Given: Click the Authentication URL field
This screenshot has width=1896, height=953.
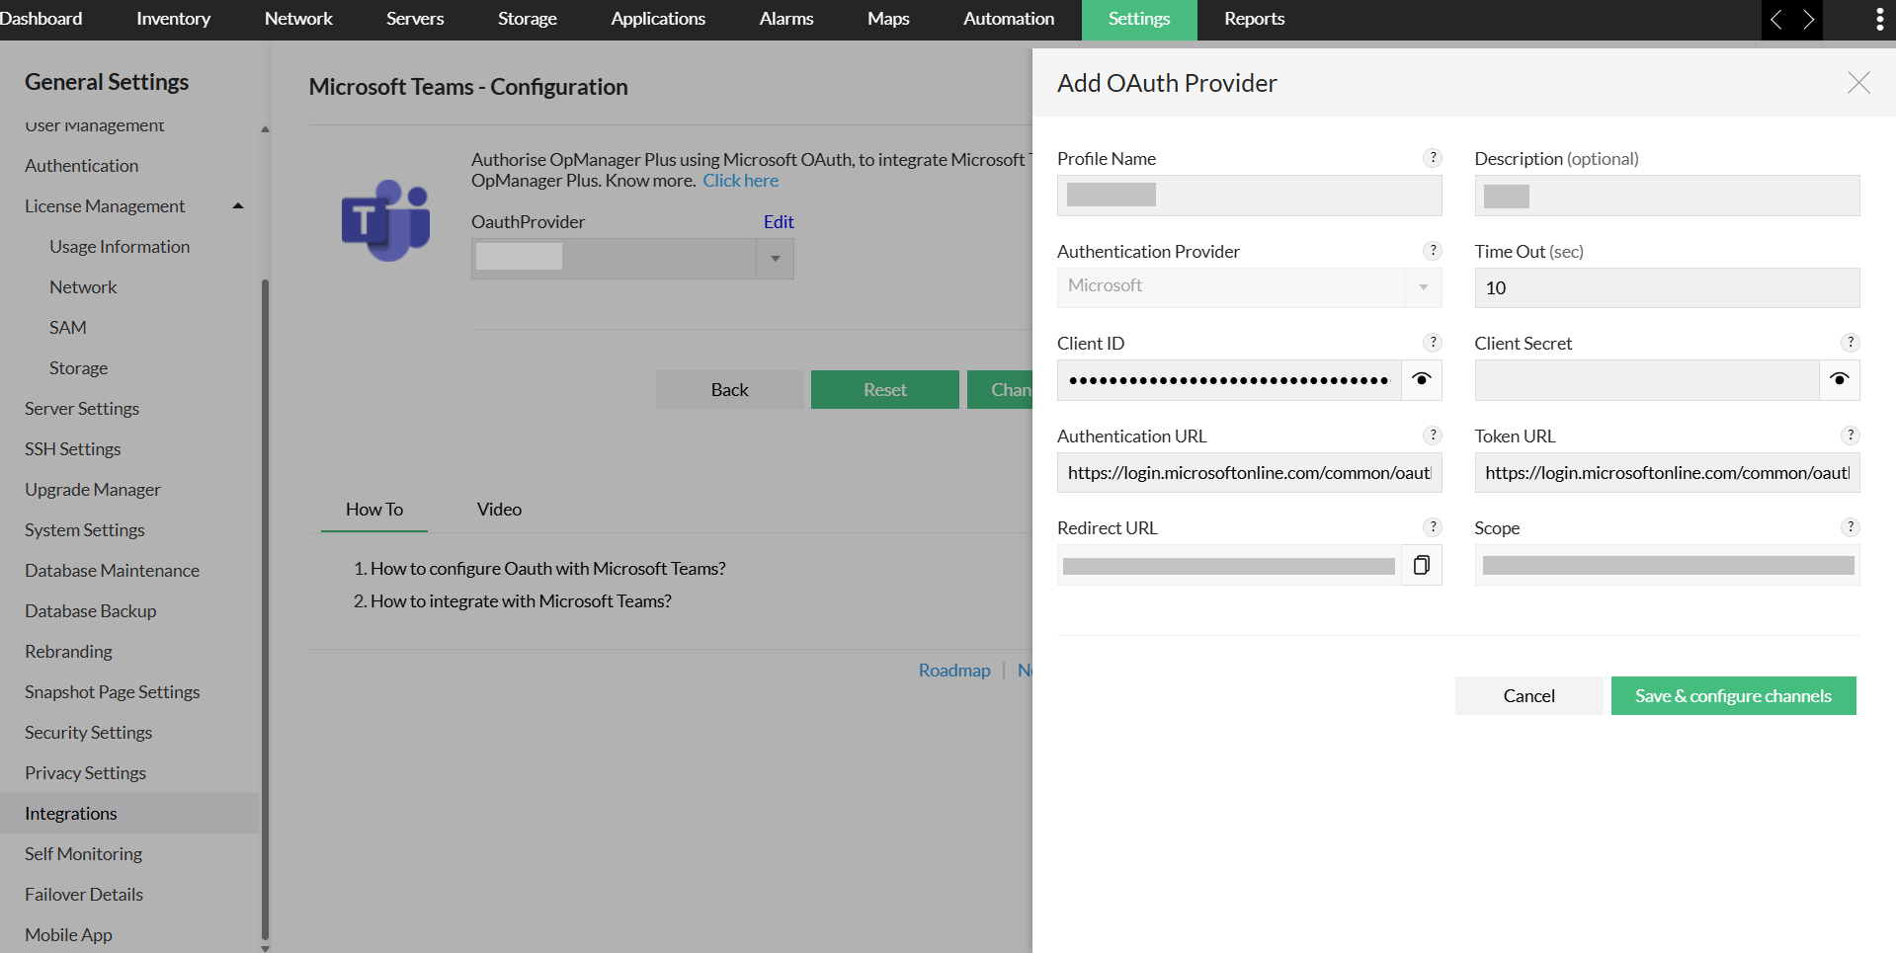Looking at the screenshot, I should click(x=1250, y=472).
